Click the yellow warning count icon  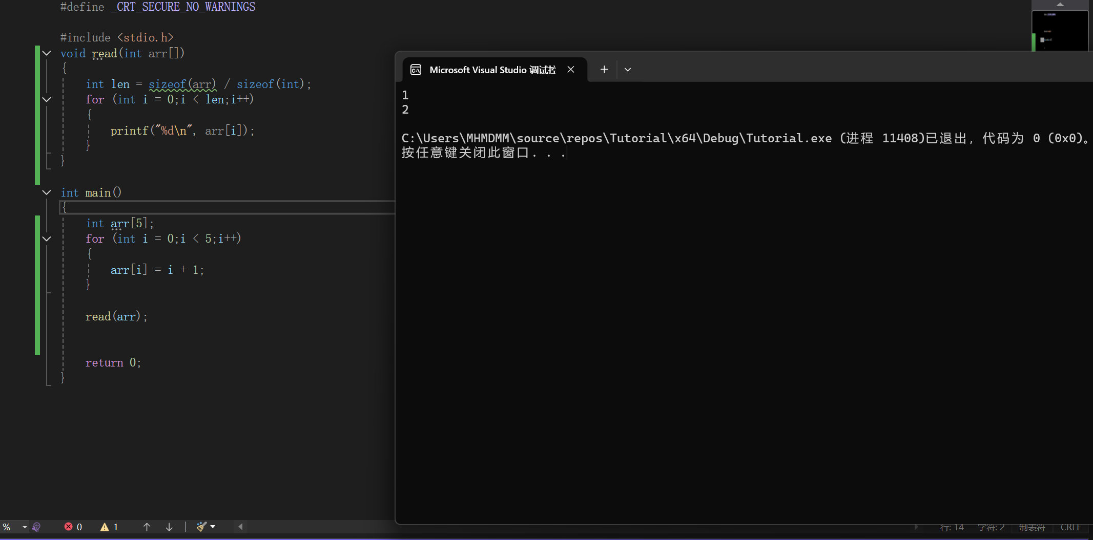(105, 527)
